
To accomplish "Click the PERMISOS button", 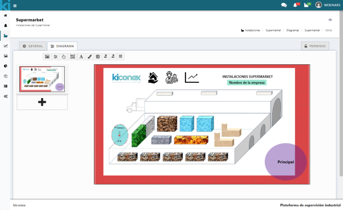I will pyautogui.click(x=315, y=46).
